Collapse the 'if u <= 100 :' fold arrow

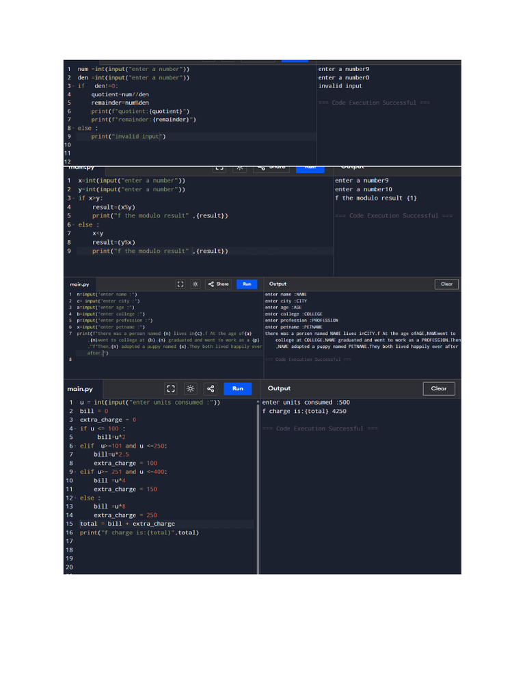tap(75, 429)
